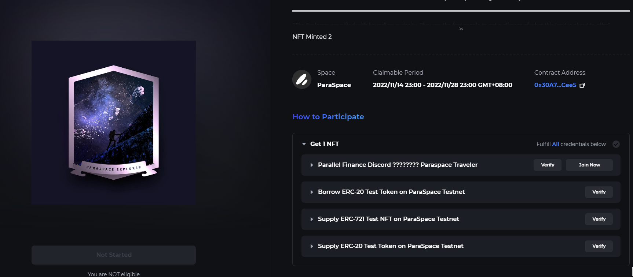Screen dimensions: 633x277
Task: Copy the contract address with the copy icon
Action: [582, 85]
